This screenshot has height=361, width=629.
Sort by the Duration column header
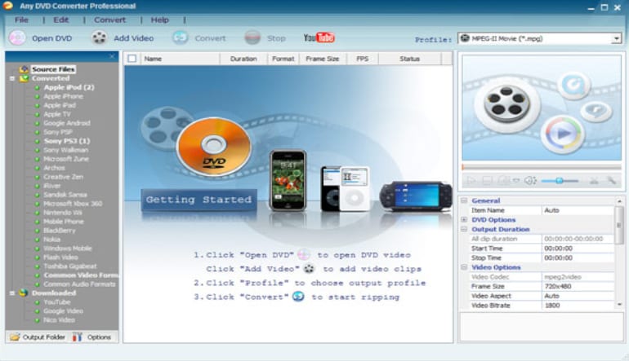click(x=243, y=59)
